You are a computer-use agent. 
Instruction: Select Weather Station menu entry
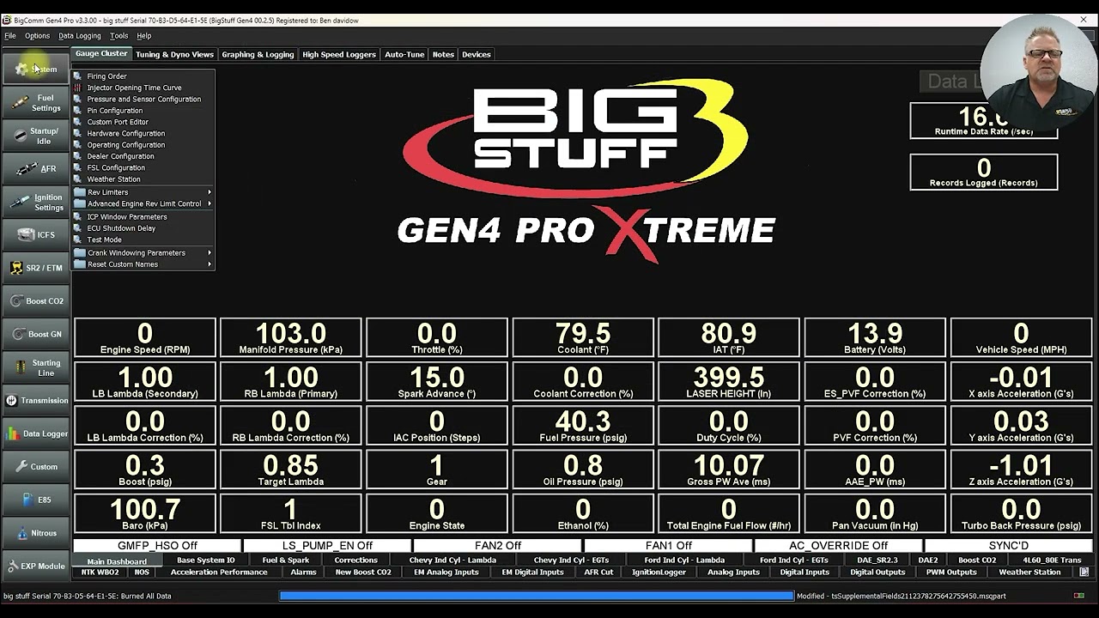[x=143, y=179]
